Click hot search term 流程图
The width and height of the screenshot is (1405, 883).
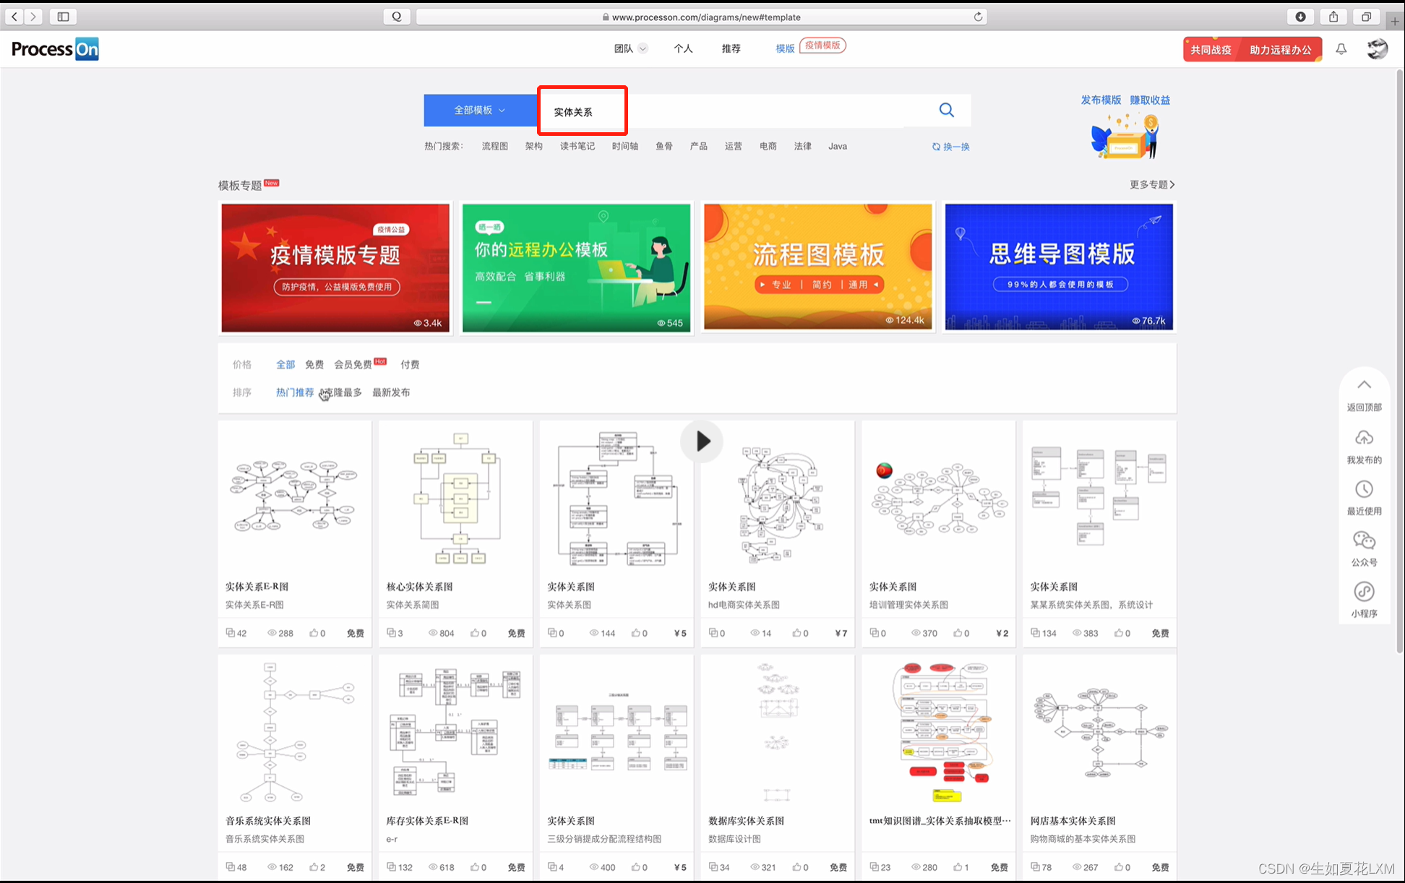click(x=495, y=146)
